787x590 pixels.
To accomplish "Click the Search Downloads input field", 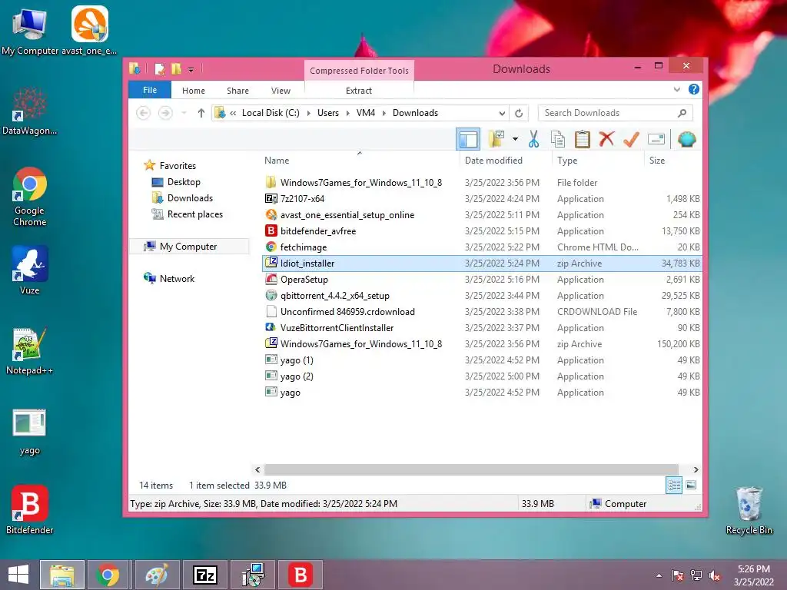I will (x=608, y=113).
